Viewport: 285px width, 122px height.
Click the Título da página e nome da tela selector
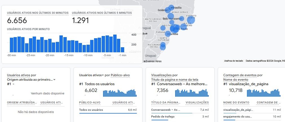175,80
